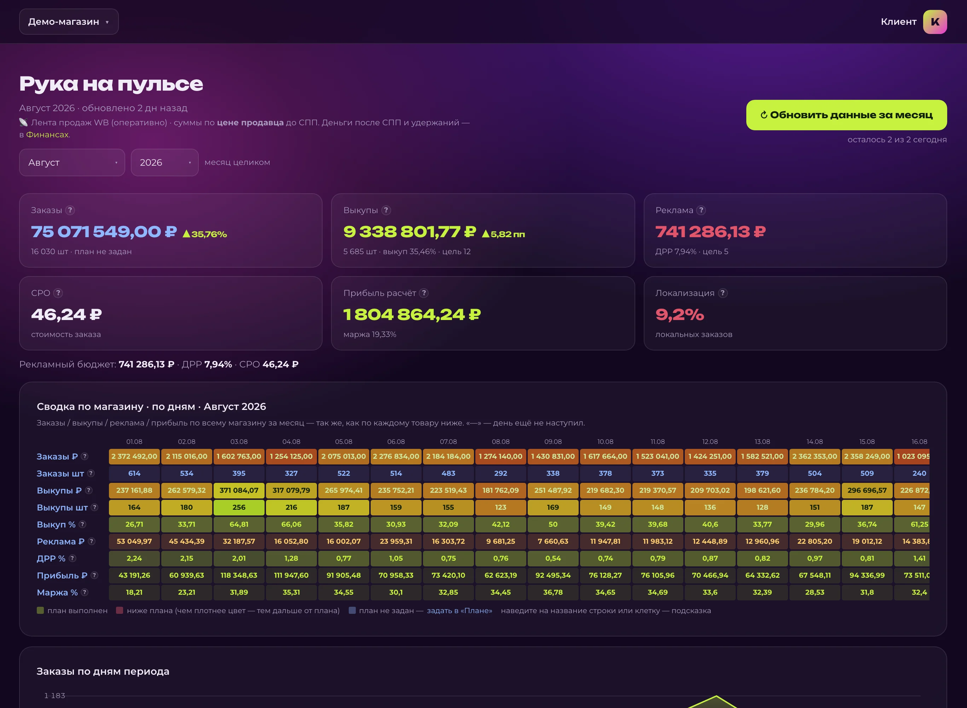Click the Заказы по дням периода chart heading
The image size is (967, 708).
click(103, 671)
